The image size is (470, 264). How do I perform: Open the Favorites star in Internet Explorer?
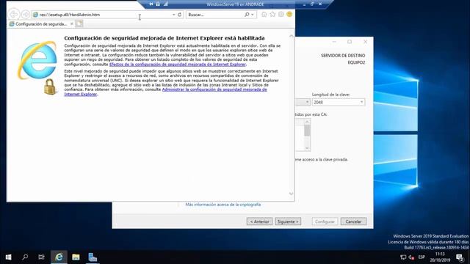point(272,15)
